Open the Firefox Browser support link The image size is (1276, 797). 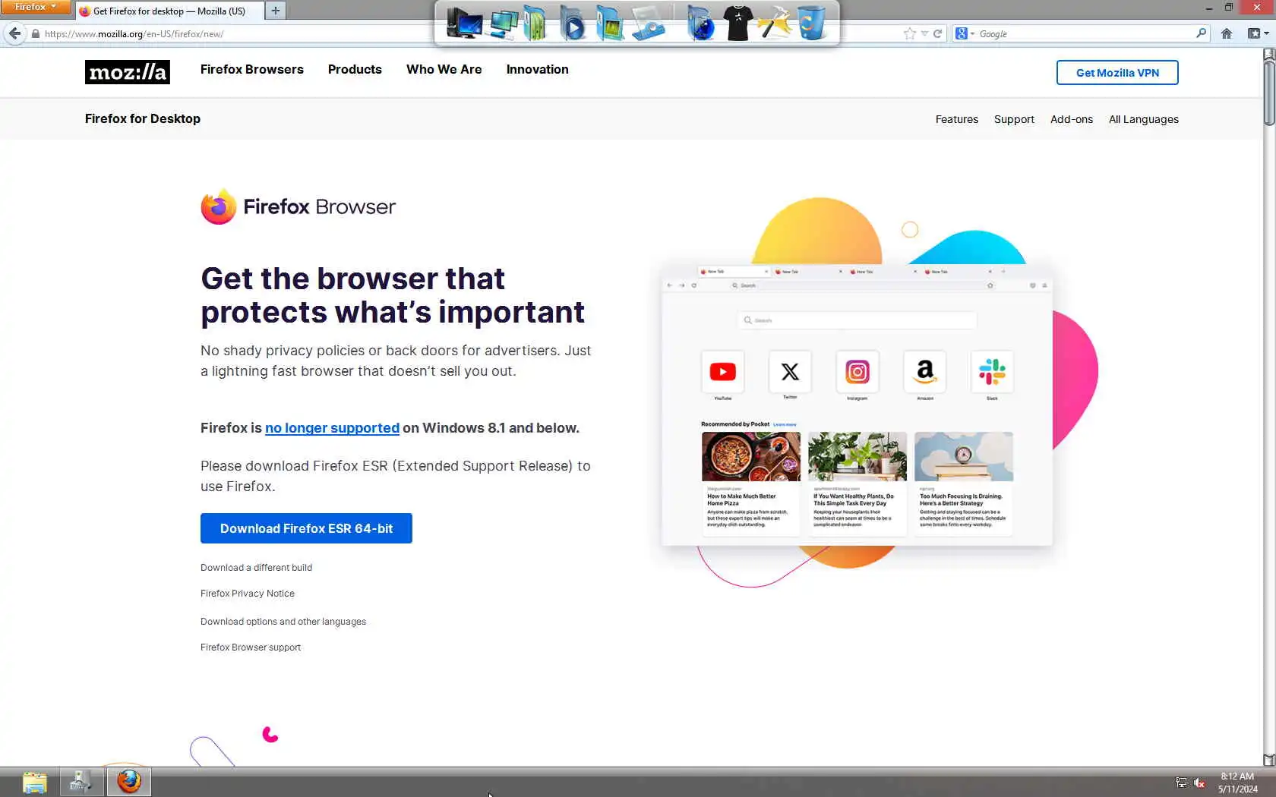(x=251, y=647)
